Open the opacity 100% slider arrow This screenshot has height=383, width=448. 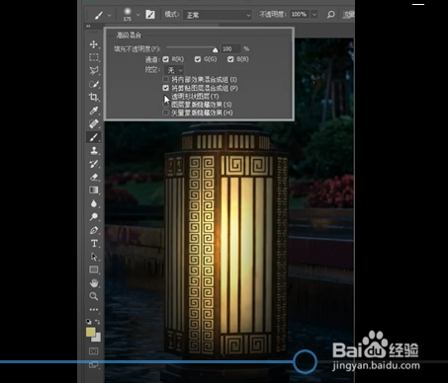click(x=314, y=15)
